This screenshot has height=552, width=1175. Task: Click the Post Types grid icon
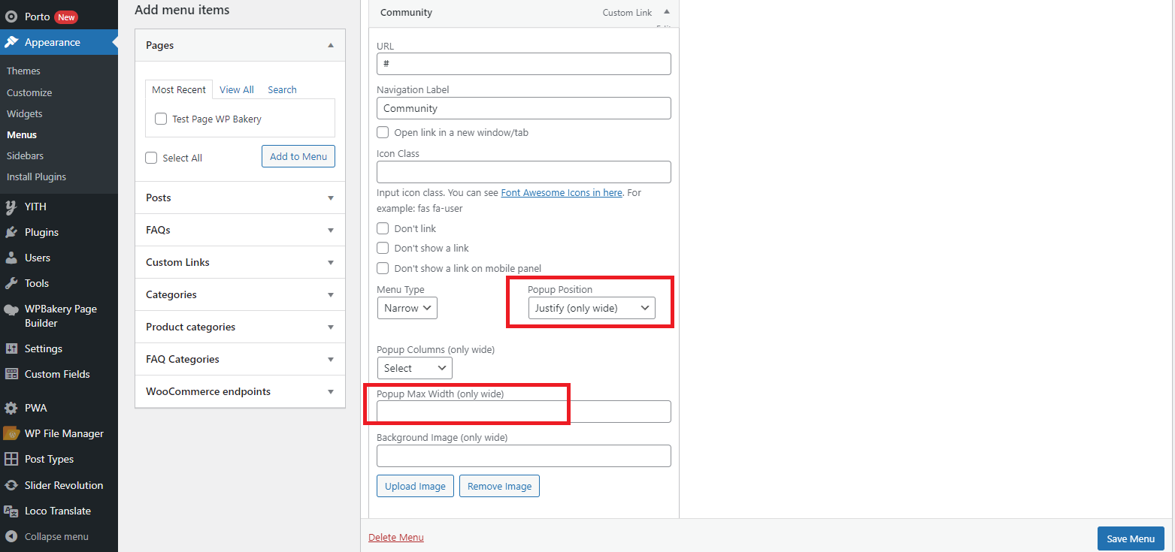(x=11, y=459)
